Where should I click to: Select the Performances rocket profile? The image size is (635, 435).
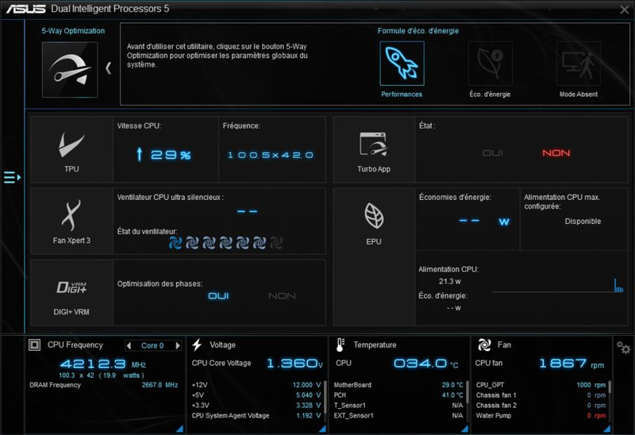[402, 64]
